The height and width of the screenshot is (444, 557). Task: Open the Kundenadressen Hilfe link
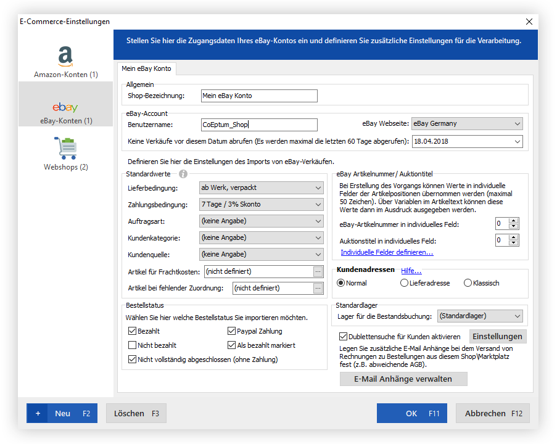pos(411,271)
